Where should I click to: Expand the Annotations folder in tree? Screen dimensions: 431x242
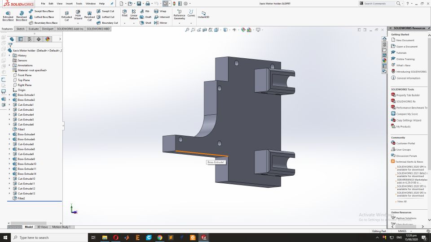click(9, 65)
